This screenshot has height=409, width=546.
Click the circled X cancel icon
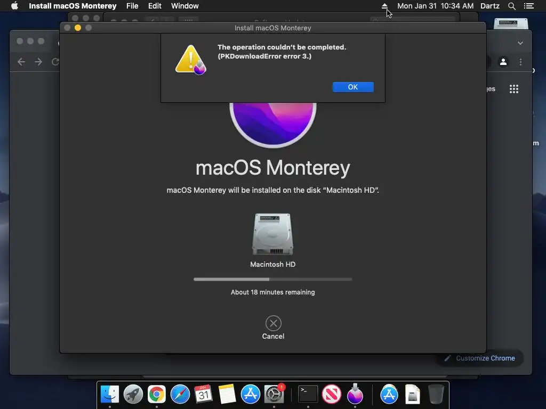click(274, 323)
